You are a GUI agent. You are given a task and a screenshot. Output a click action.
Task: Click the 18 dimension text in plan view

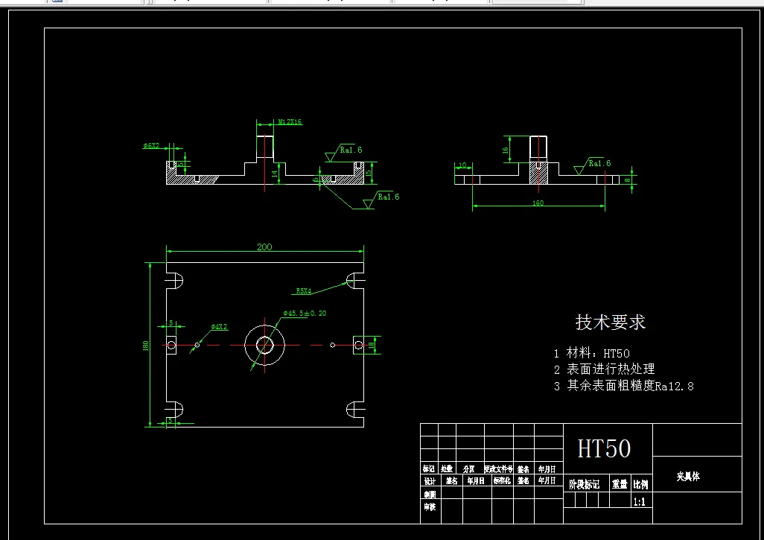pyautogui.click(x=372, y=345)
